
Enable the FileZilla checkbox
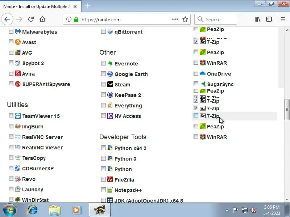103,179
